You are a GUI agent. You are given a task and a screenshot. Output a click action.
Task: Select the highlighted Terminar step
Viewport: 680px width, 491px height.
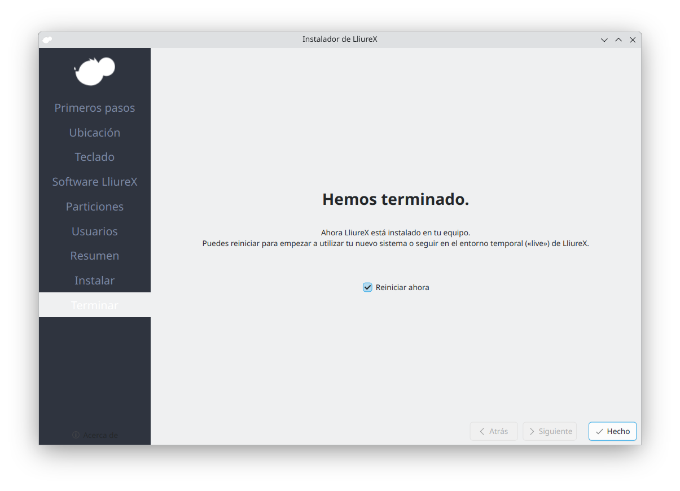click(95, 305)
